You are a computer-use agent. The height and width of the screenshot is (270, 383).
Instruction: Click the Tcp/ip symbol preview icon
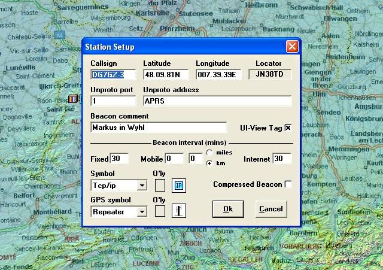pos(179,186)
